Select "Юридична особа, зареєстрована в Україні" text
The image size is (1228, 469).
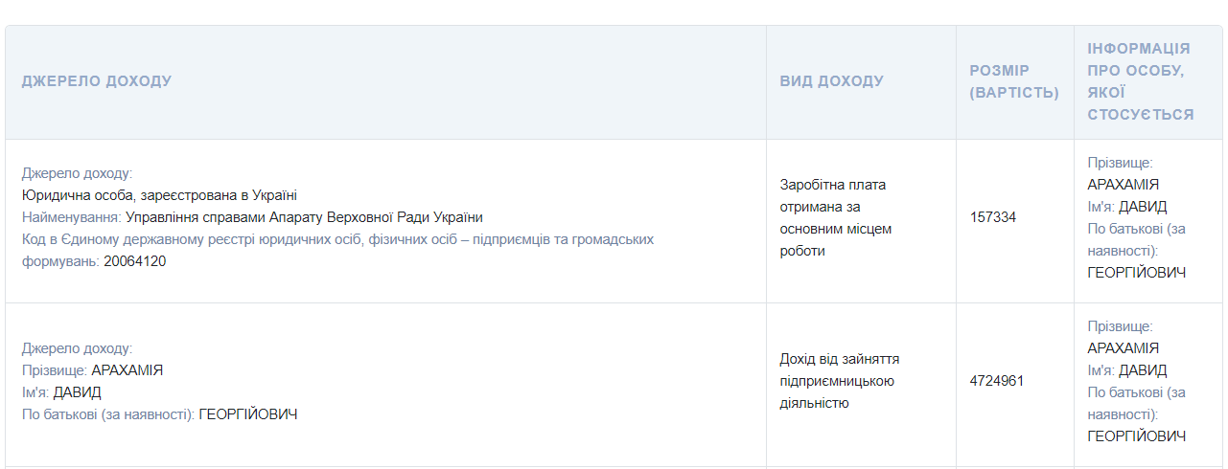click(x=159, y=195)
